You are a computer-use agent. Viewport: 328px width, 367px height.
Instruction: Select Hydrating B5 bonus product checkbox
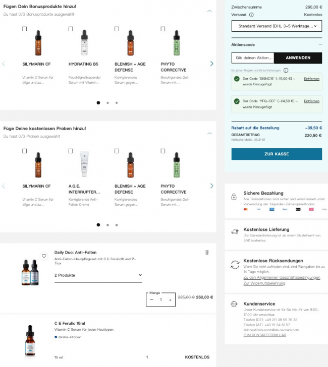(70, 29)
